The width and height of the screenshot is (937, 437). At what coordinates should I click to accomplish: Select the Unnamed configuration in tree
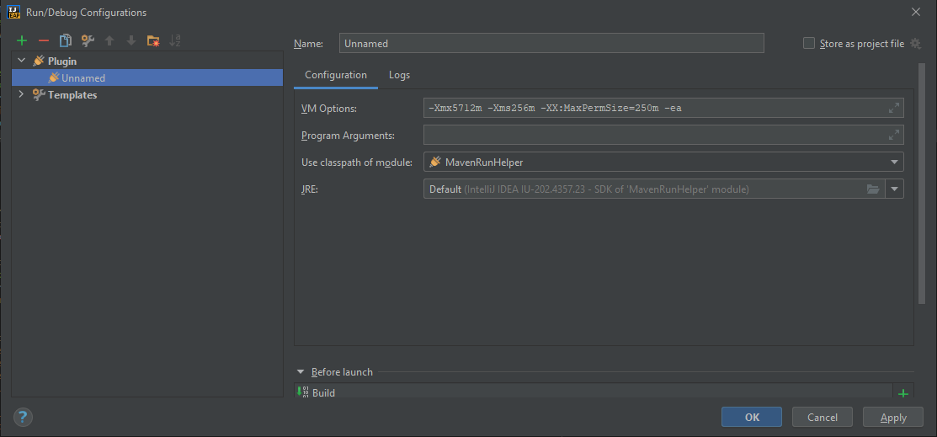coord(147,77)
